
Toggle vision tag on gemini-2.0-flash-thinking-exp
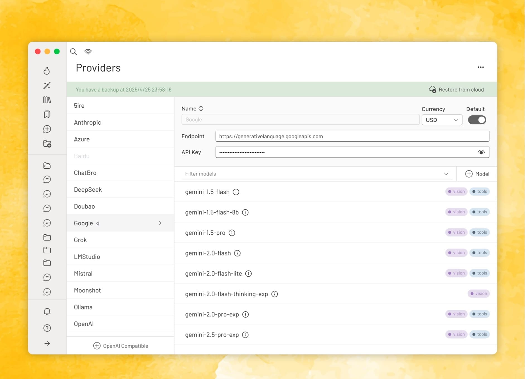point(478,294)
